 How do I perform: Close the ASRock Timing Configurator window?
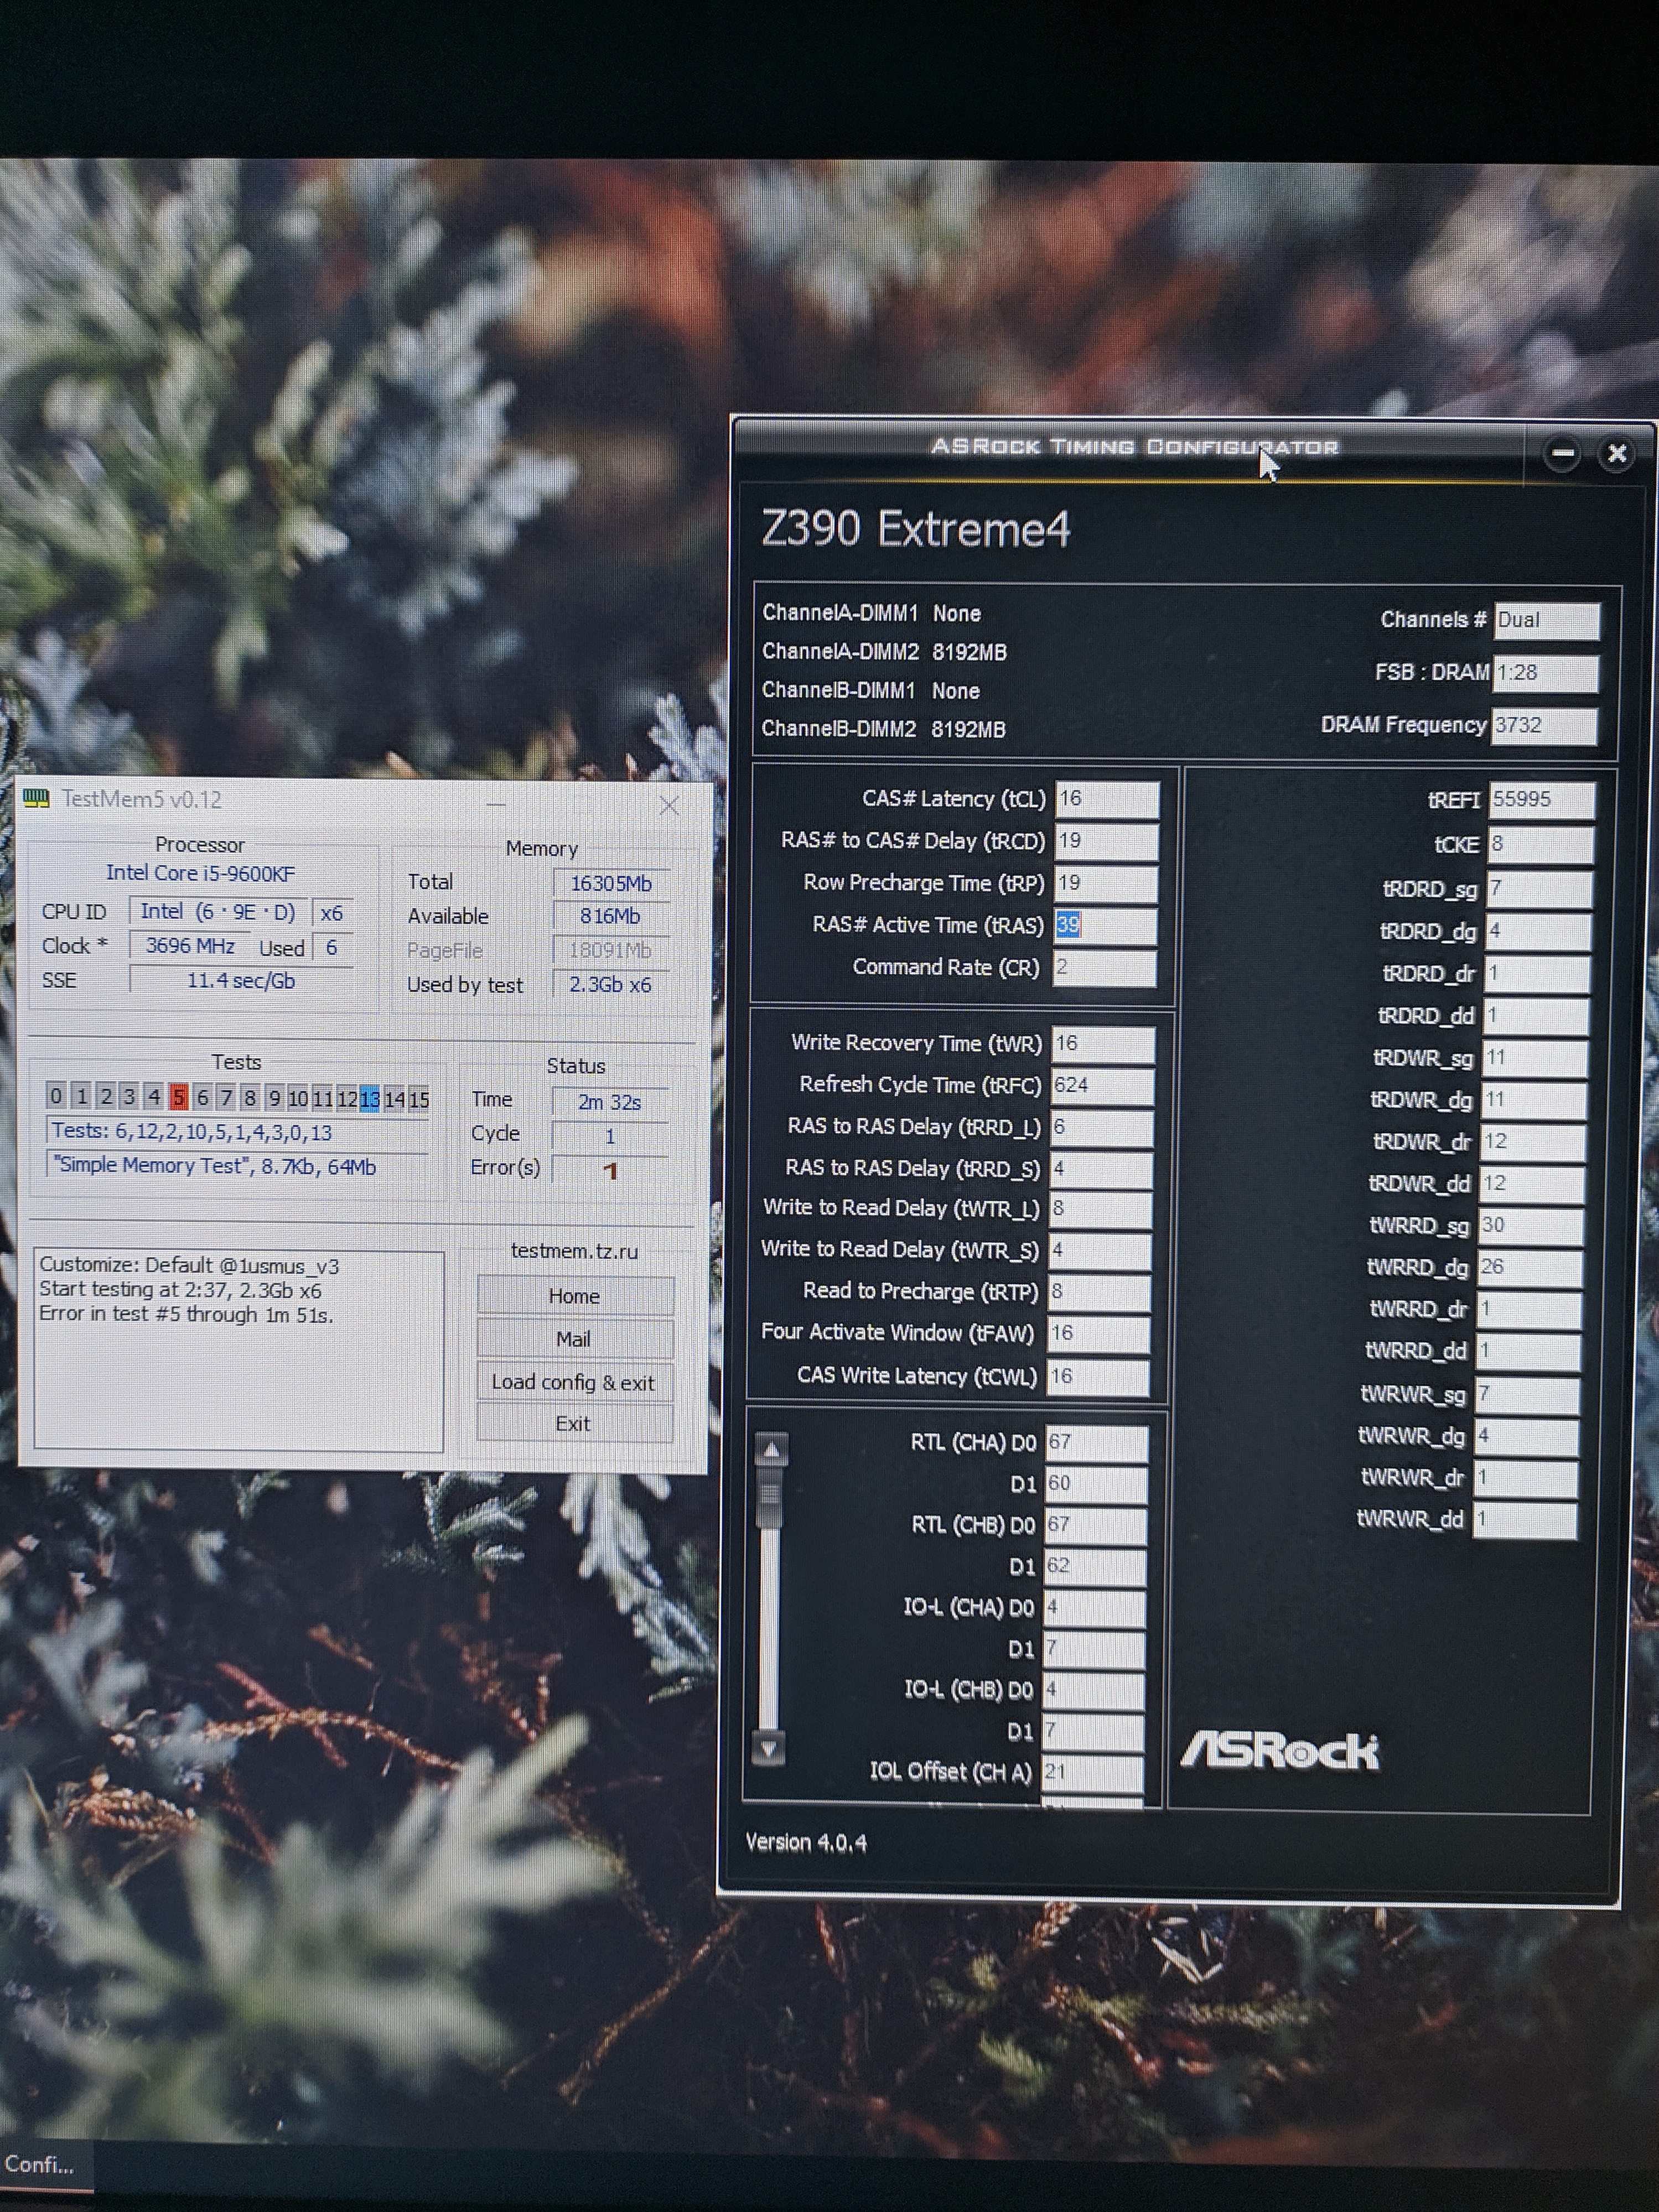tap(1616, 454)
